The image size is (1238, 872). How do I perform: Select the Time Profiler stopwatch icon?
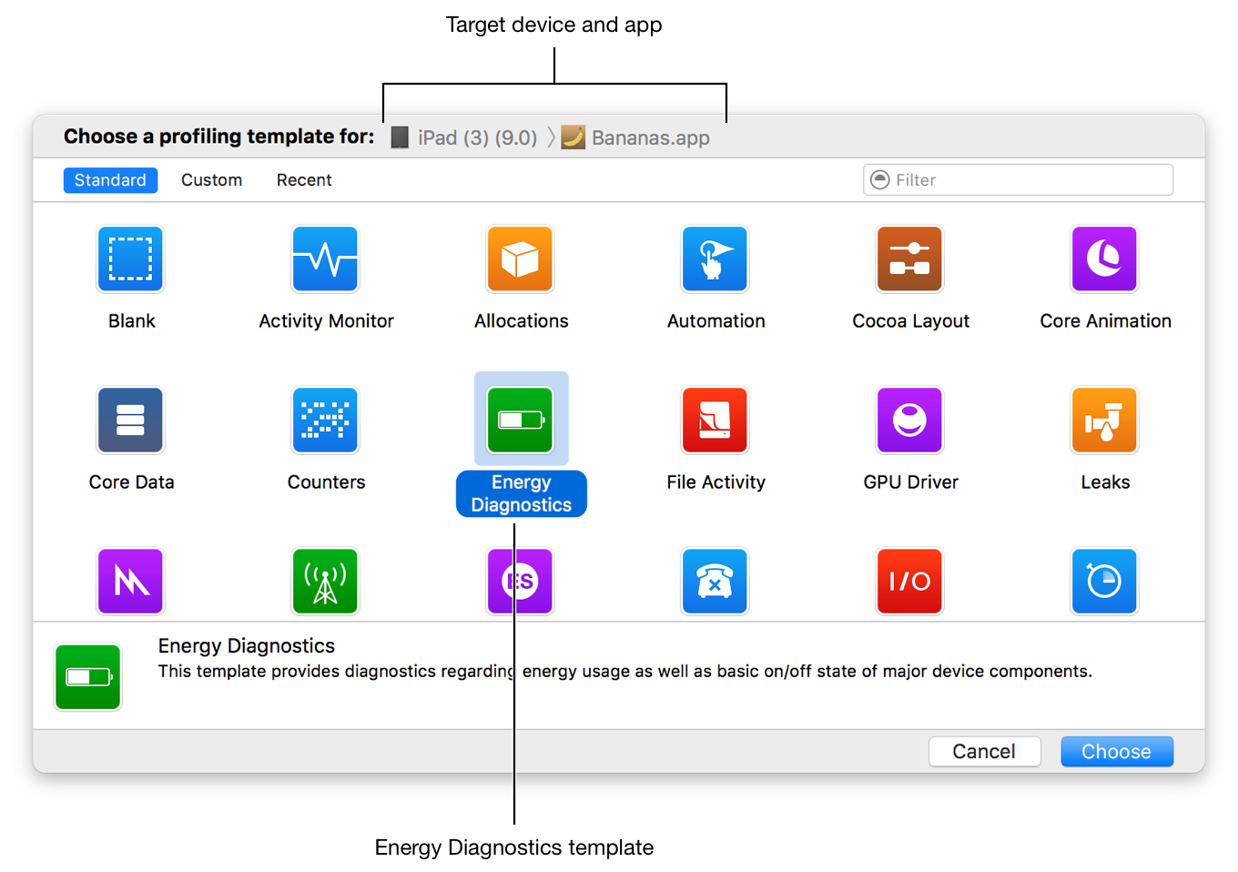1104,581
